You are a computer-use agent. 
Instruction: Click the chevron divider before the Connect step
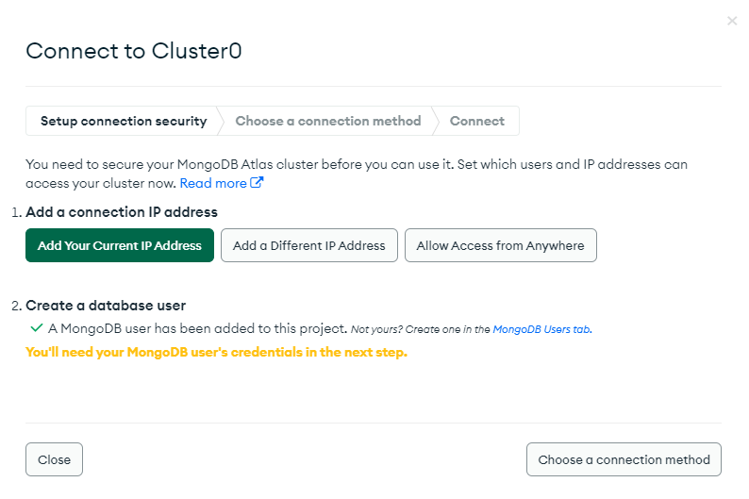435,121
